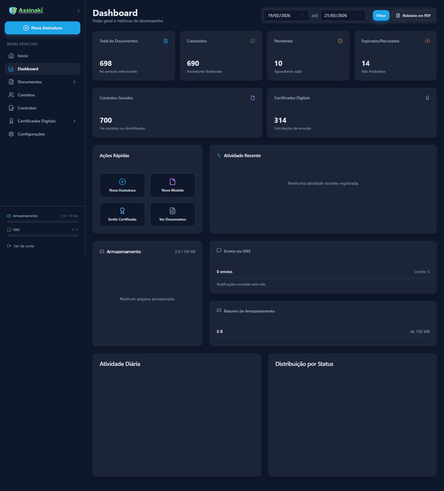This screenshot has height=491, width=444.
Task: Click the Contratos Gerados page icon
Action: pos(253,98)
